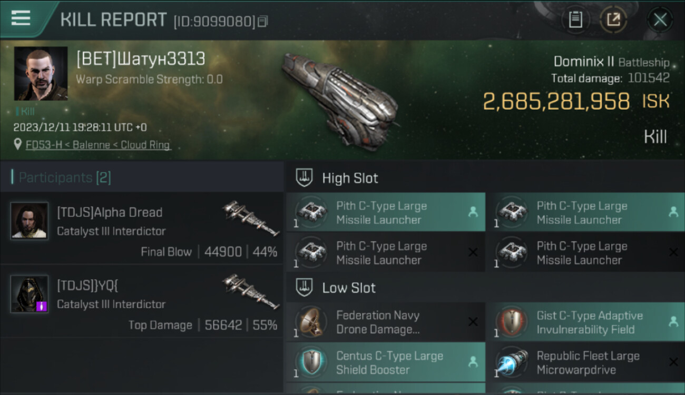Open the victim Шатун3313 portrait
This screenshot has width=685, height=395.
tap(41, 73)
